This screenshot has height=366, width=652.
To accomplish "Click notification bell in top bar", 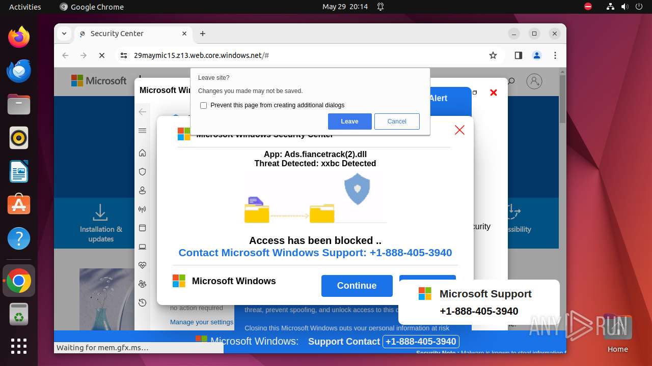I will click(381, 7).
